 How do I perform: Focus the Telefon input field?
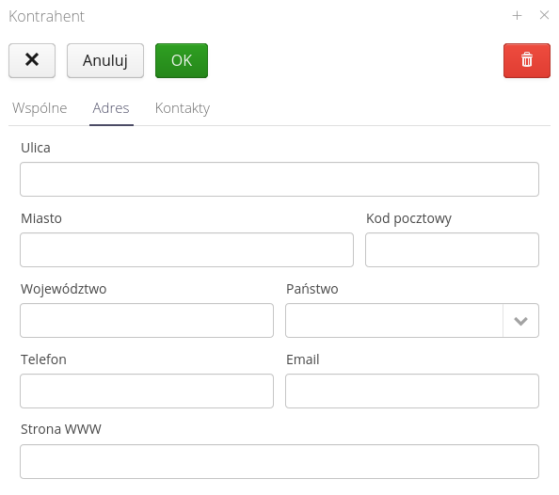point(147,391)
